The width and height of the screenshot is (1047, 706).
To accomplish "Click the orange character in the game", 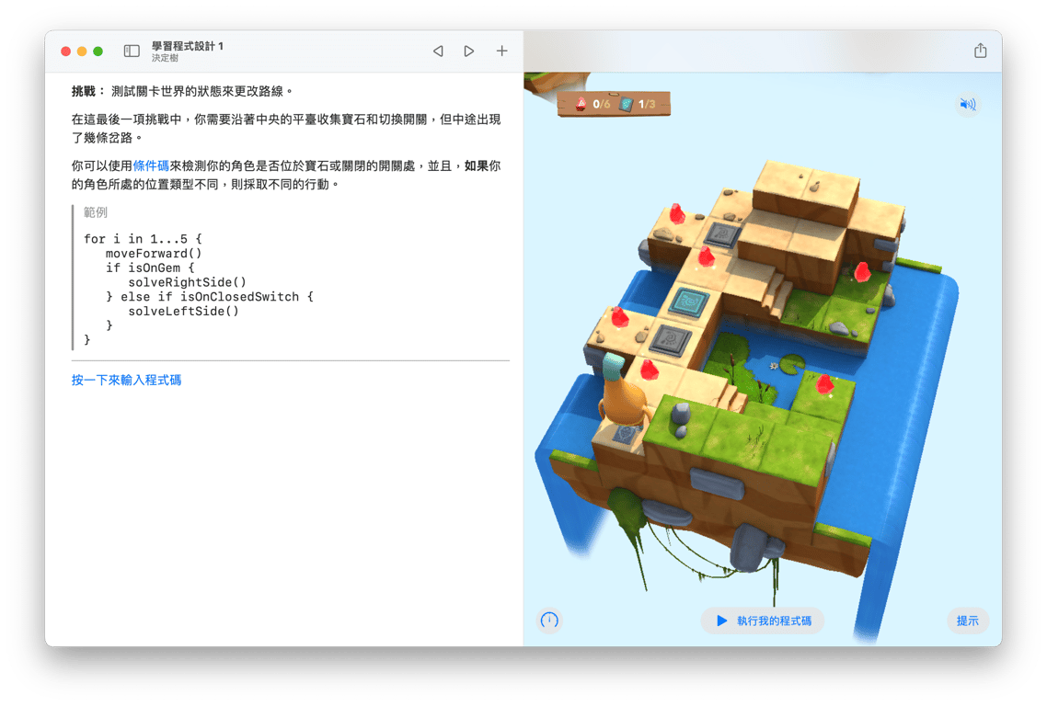I will (621, 393).
